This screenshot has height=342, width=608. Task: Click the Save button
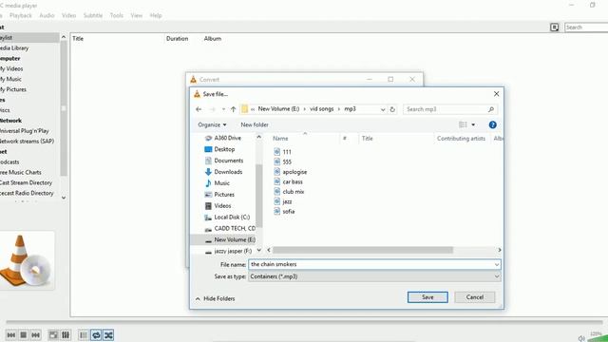pyautogui.click(x=427, y=297)
